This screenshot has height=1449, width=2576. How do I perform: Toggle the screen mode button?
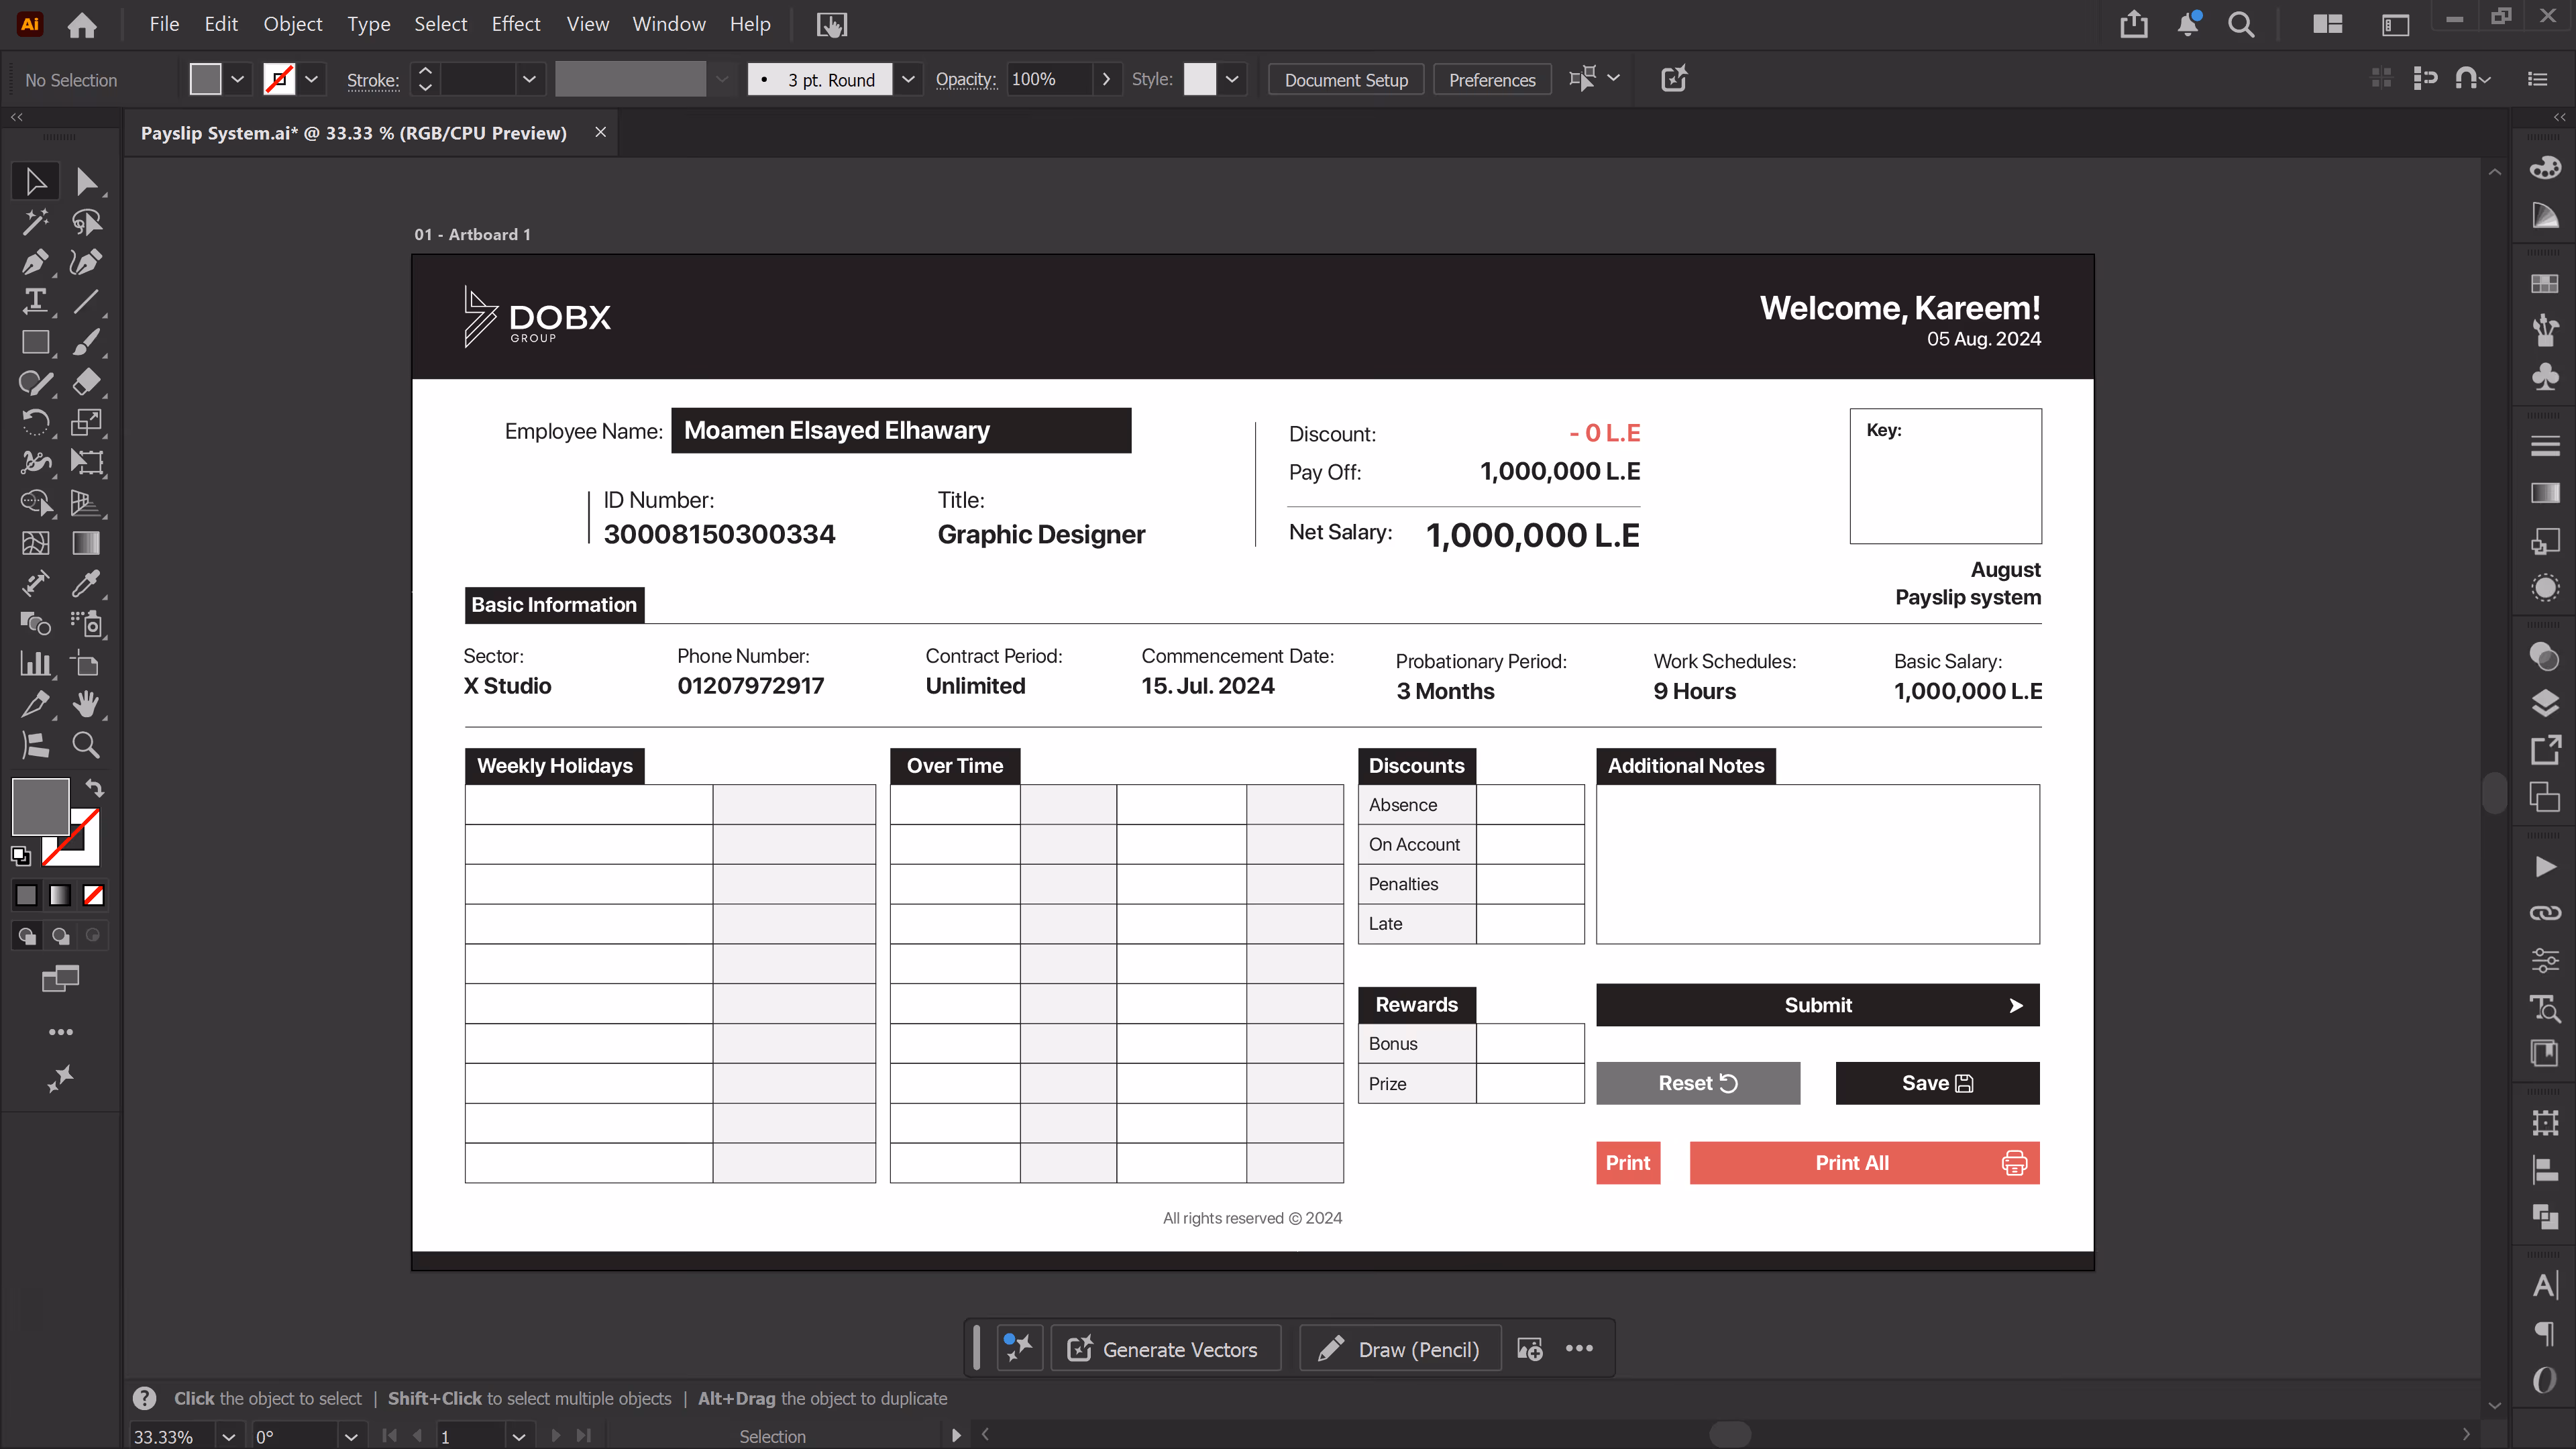click(60, 979)
